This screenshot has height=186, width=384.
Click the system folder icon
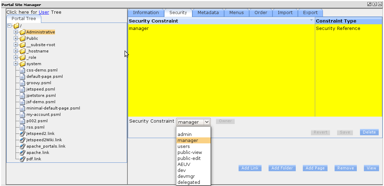point(23,64)
